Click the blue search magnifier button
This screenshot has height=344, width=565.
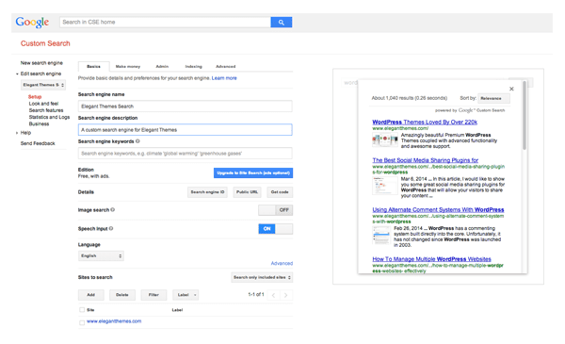click(281, 23)
